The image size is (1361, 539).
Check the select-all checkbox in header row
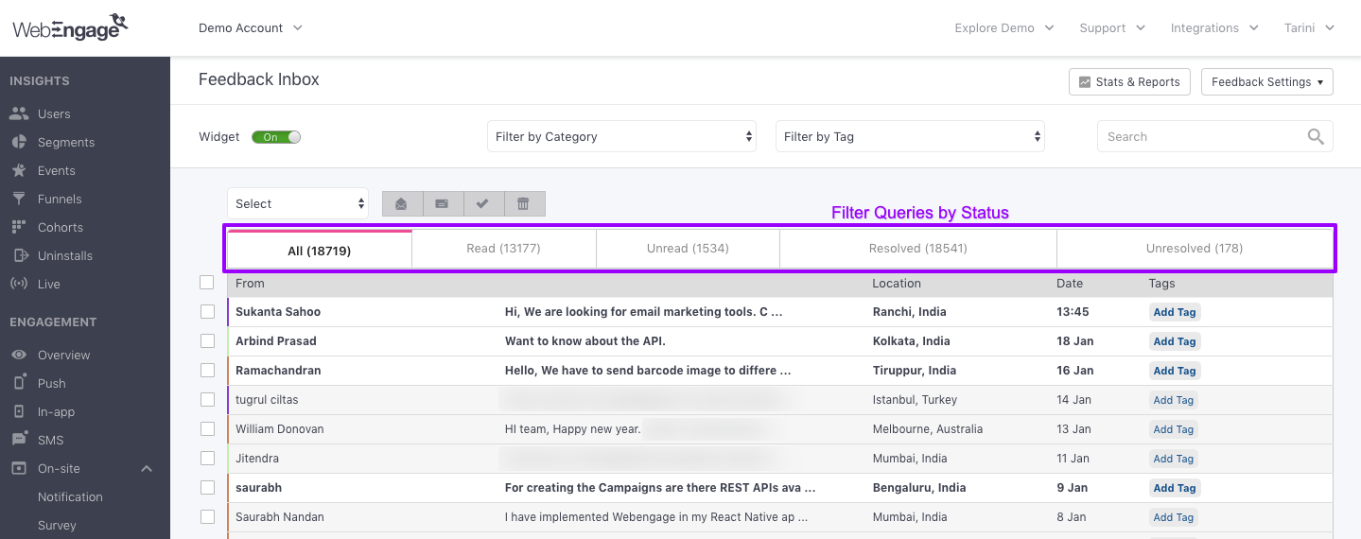pos(207,282)
